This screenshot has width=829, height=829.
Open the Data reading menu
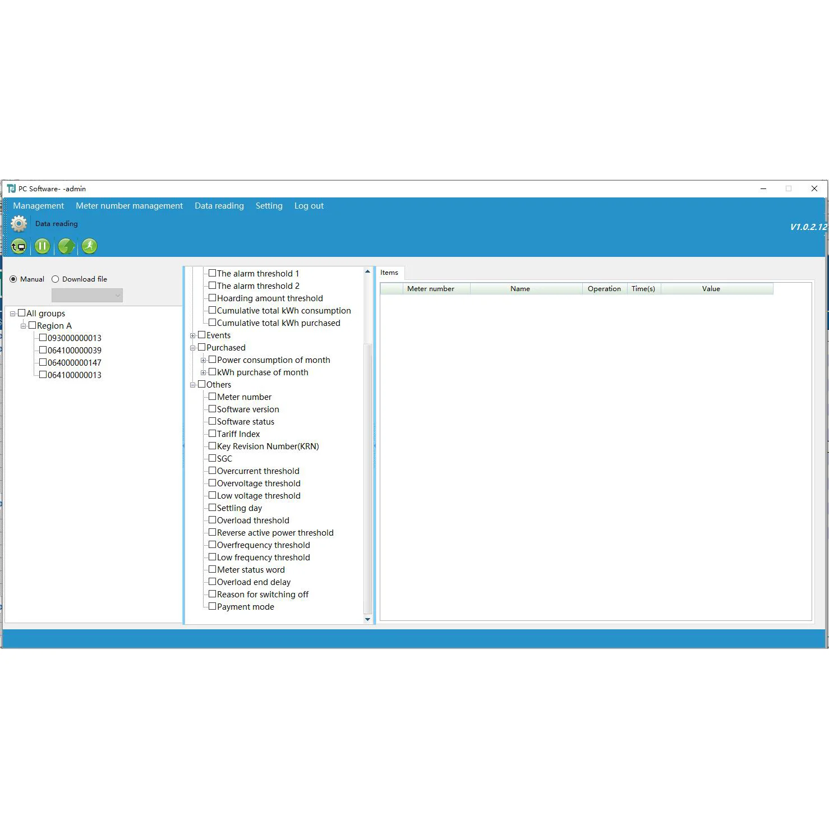click(x=219, y=206)
